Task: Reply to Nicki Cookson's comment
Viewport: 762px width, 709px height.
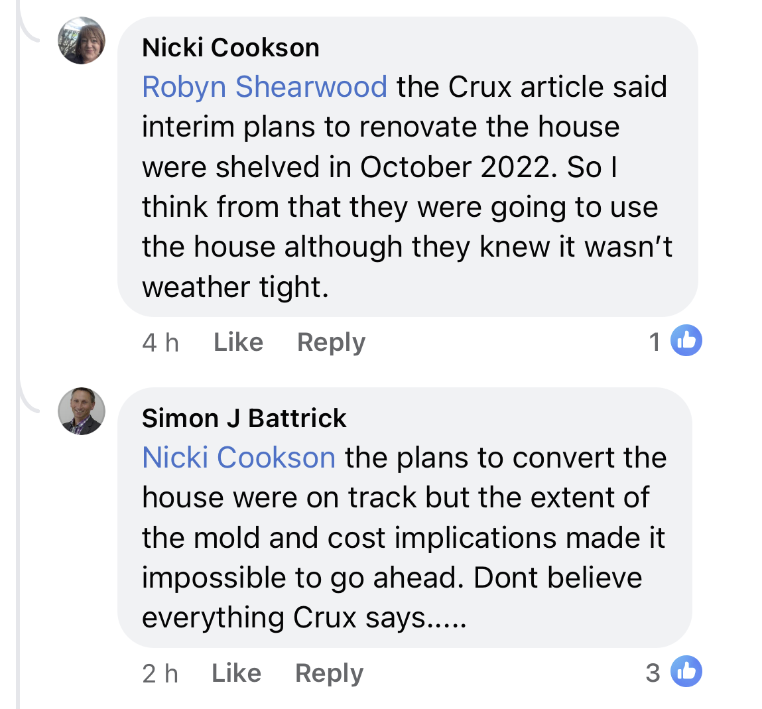Action: 331,342
